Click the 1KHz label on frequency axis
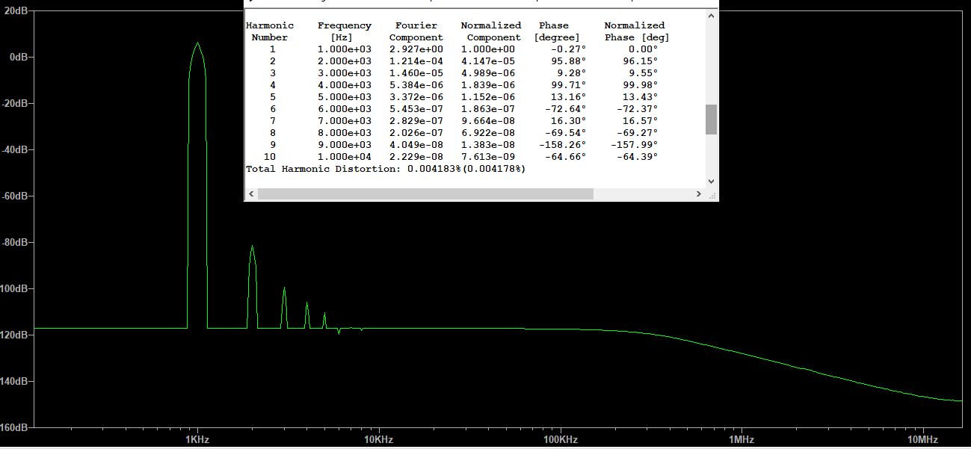 tap(197, 440)
